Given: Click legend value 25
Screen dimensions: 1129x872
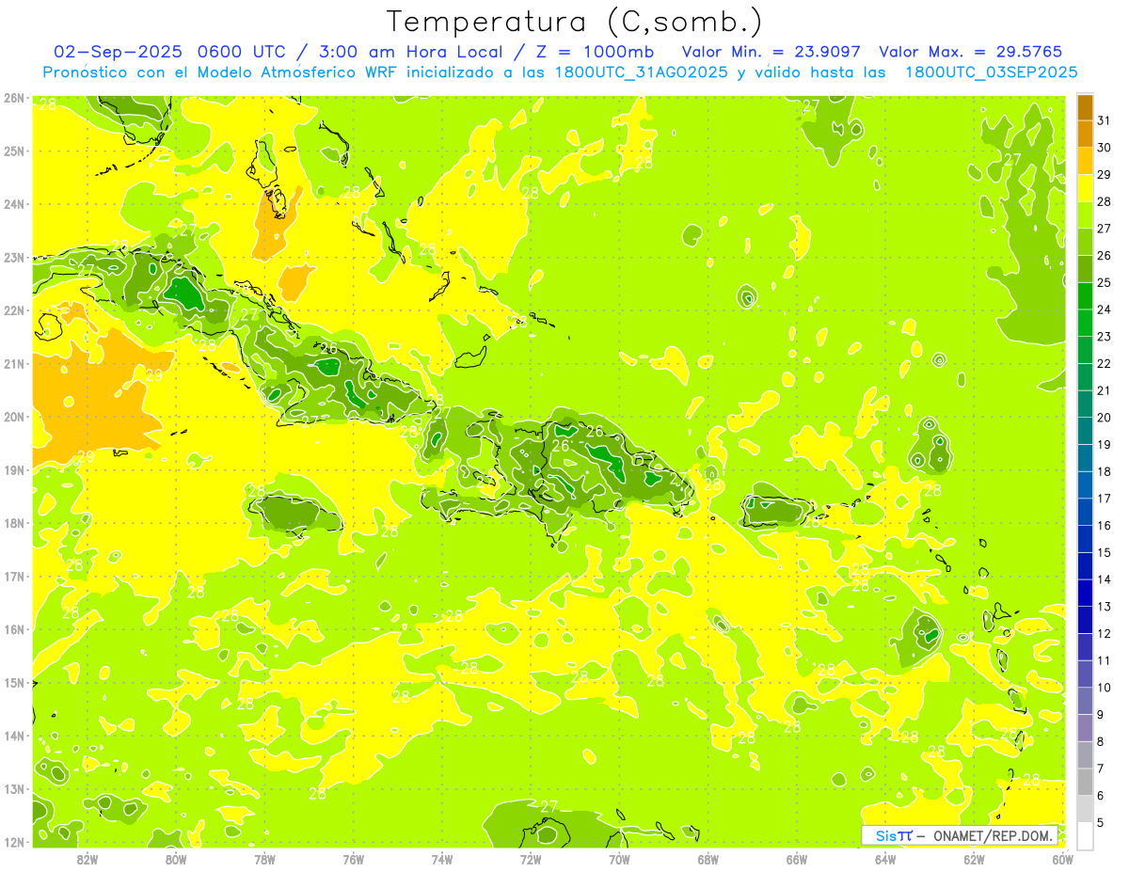Looking at the screenshot, I should point(1105,282).
